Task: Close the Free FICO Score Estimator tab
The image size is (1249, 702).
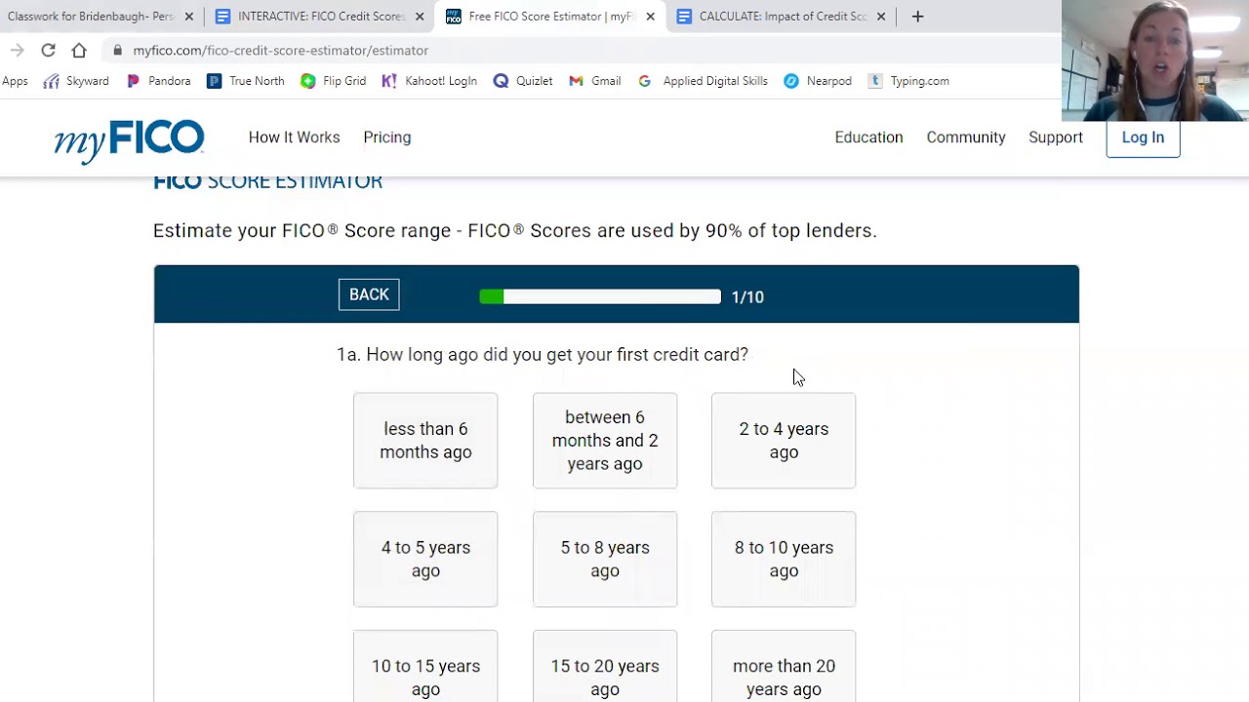Action: [x=651, y=17]
